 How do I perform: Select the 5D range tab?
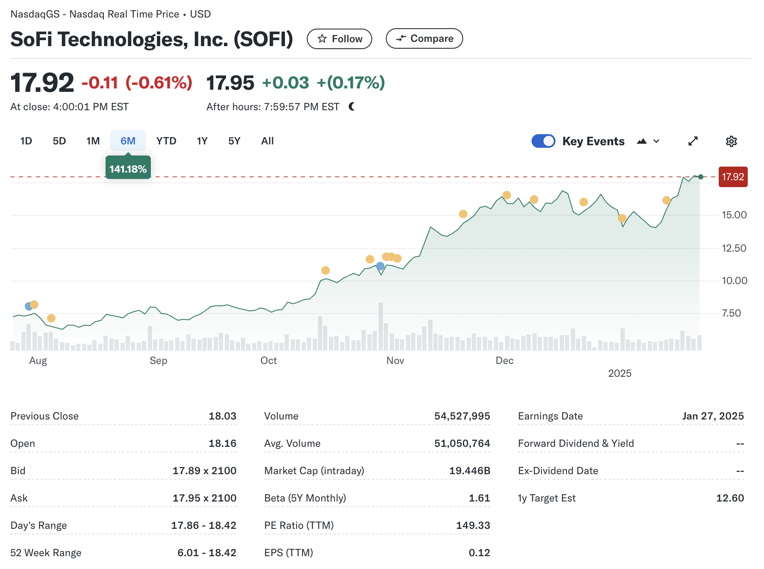point(59,141)
